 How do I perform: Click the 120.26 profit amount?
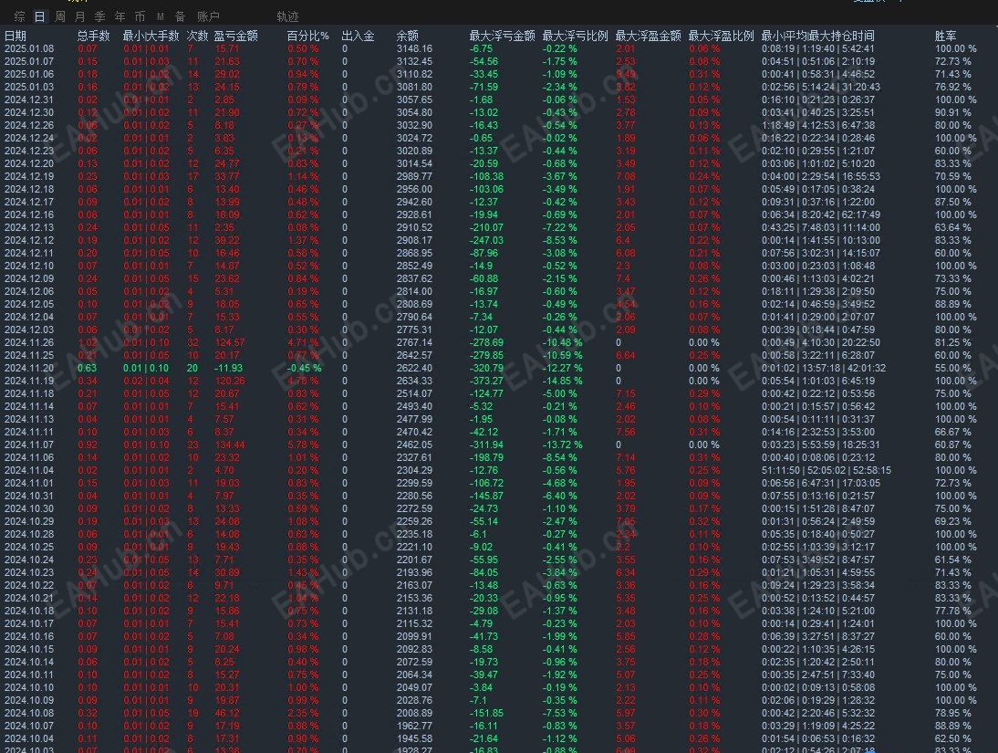click(230, 381)
